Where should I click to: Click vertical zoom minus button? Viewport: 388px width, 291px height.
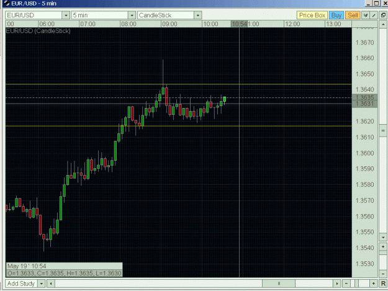point(383,274)
